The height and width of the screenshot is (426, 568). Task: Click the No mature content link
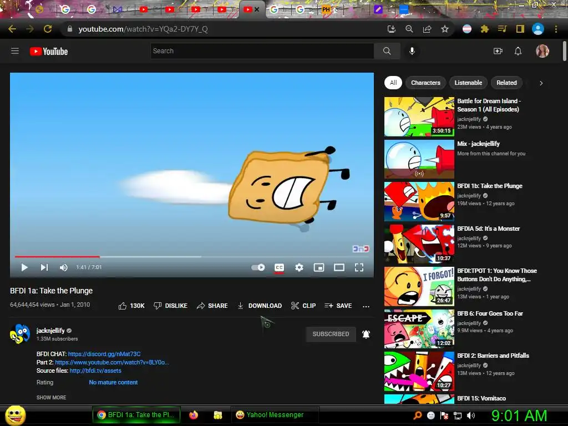pyautogui.click(x=113, y=382)
